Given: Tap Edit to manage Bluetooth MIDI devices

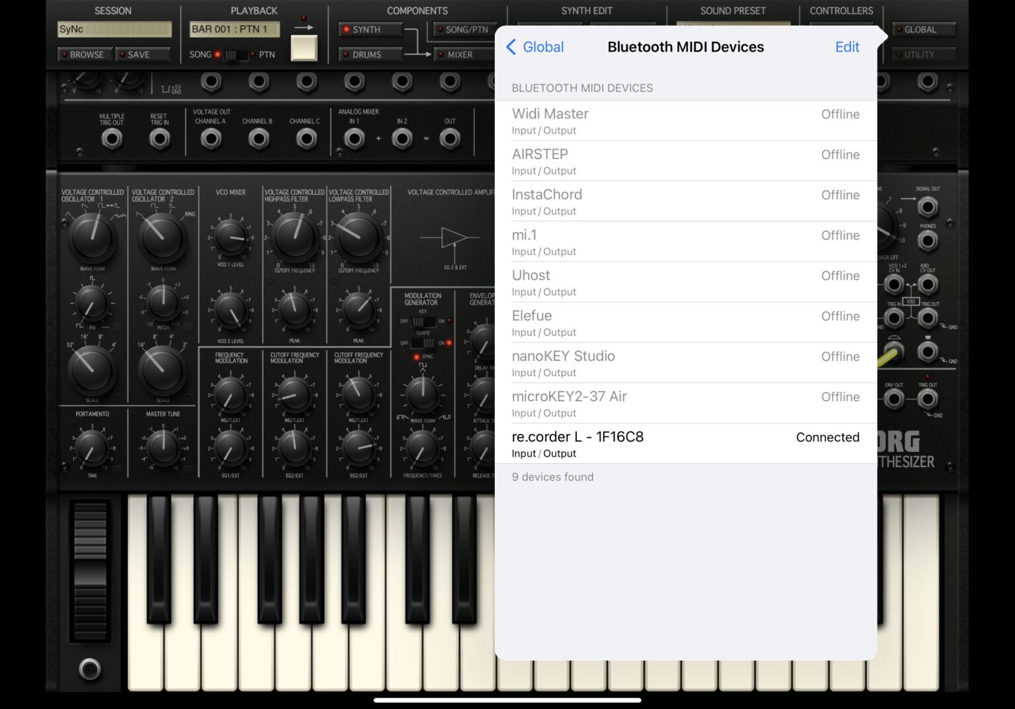Looking at the screenshot, I should click(x=847, y=47).
